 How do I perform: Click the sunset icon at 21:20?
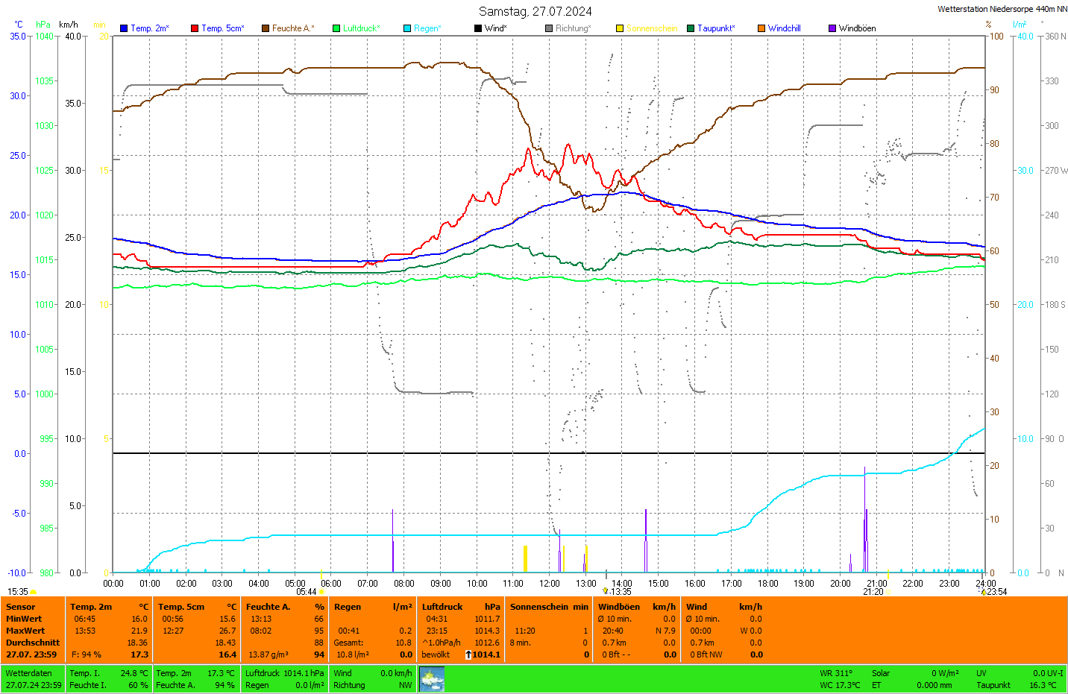click(888, 592)
